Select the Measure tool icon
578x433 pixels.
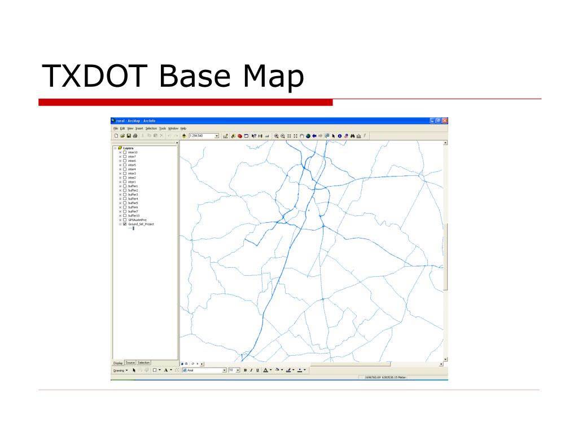tap(358, 136)
